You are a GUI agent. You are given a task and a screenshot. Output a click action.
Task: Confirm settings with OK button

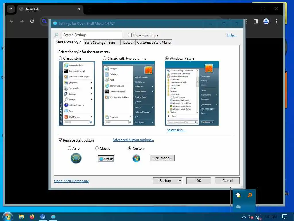click(x=199, y=181)
